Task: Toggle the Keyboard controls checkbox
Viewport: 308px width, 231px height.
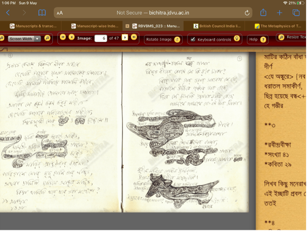Action: [x=193, y=39]
